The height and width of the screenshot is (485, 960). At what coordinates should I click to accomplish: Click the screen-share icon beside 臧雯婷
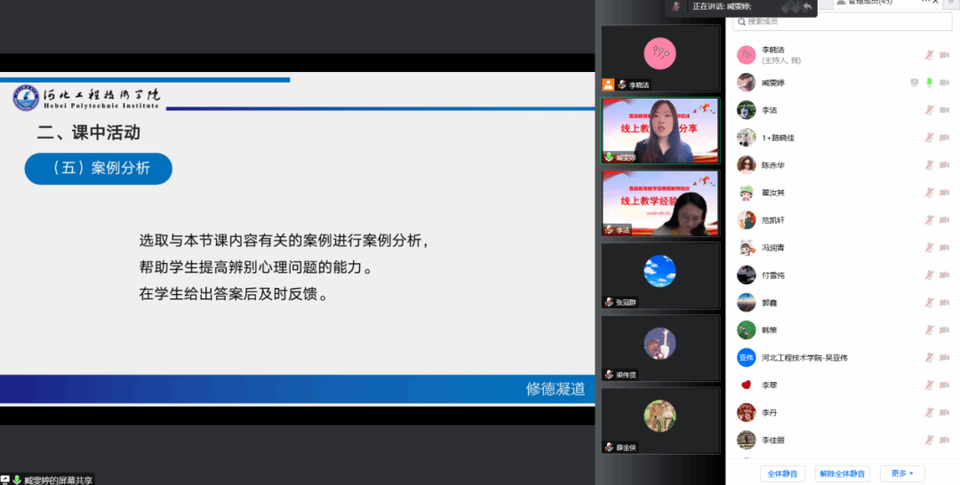point(914,83)
